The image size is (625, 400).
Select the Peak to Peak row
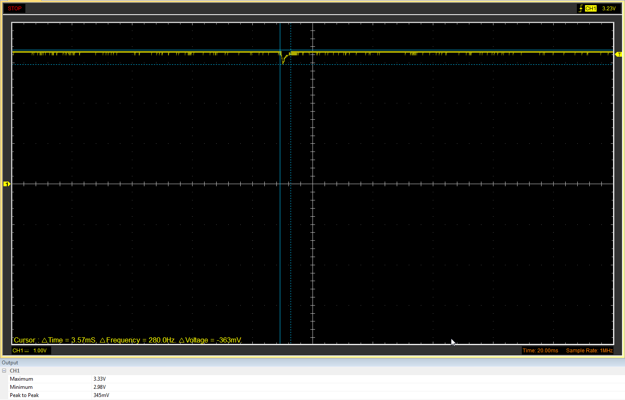(25, 395)
